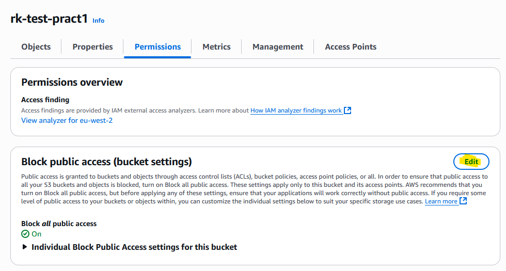The height and width of the screenshot is (271, 506).
Task: Click the green check status icon
Action: pyautogui.click(x=25, y=234)
